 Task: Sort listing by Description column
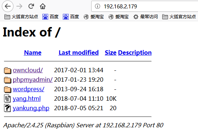(135, 53)
